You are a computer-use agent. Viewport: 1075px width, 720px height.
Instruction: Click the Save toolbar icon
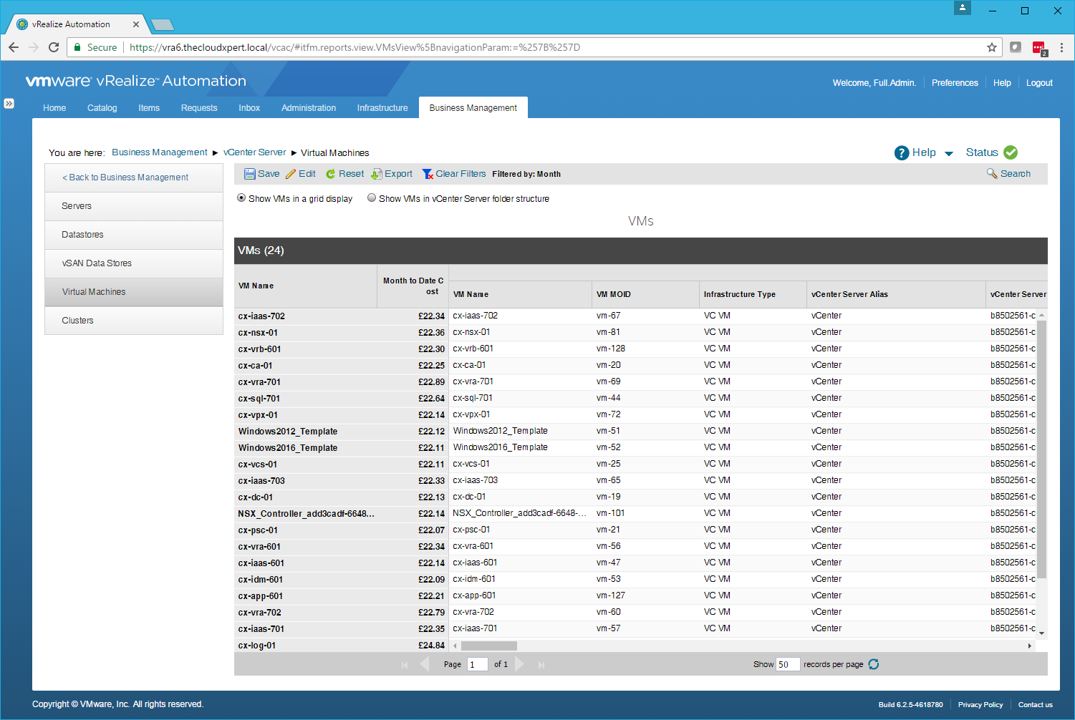pos(249,174)
